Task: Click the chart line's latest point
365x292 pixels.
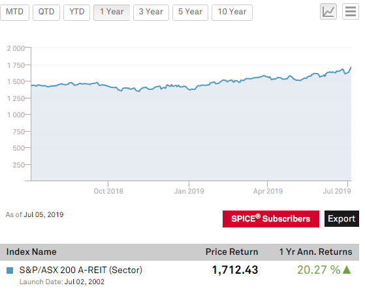Action: (x=351, y=67)
